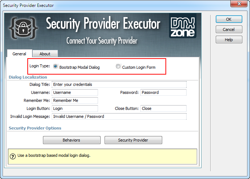Click the Help button
The height and width of the screenshot is (179, 250).
coord(229,40)
